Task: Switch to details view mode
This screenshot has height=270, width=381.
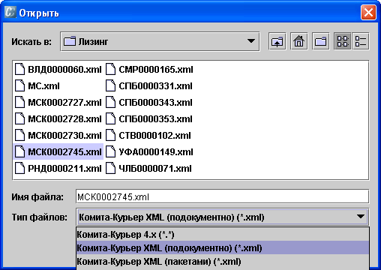Action: (361, 41)
